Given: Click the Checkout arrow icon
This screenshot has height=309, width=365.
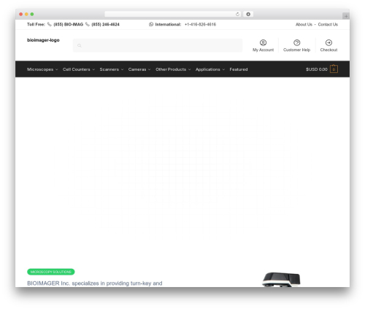Looking at the screenshot, I should tap(328, 42).
